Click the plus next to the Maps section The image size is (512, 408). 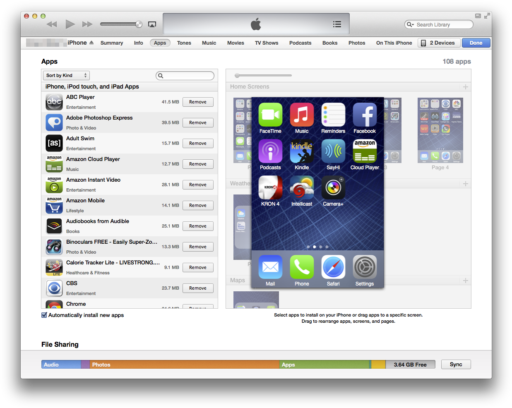click(x=465, y=280)
